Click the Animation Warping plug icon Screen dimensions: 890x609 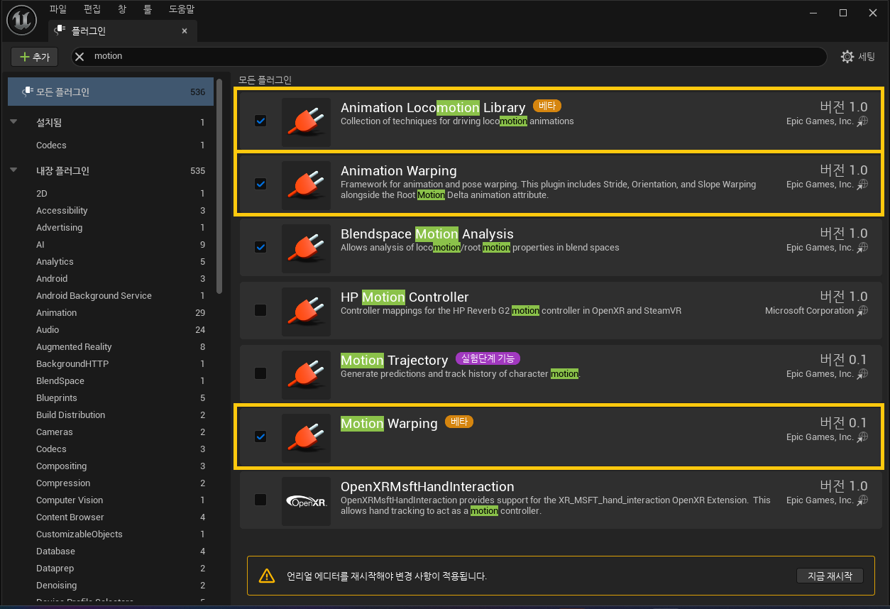(x=306, y=186)
